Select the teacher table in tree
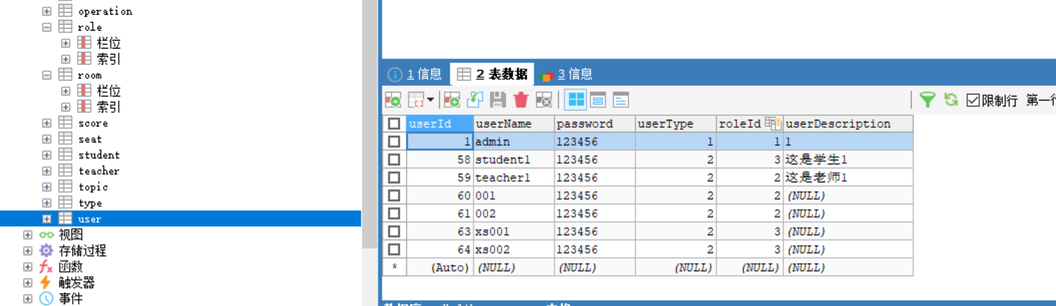Viewport: 1056px width, 306px height. click(x=99, y=170)
